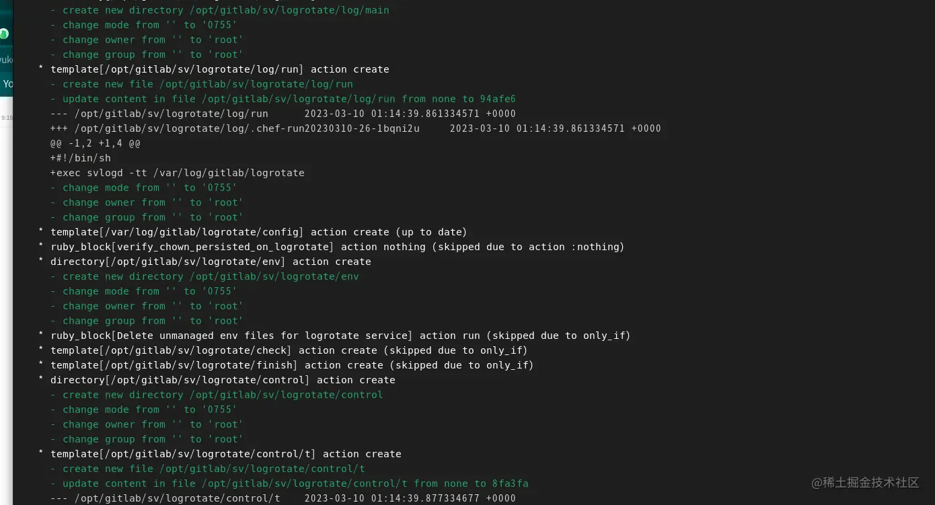This screenshot has height=505, width=935.
Task: Click the template logrotate/check skipped line
Action: click(x=283, y=350)
